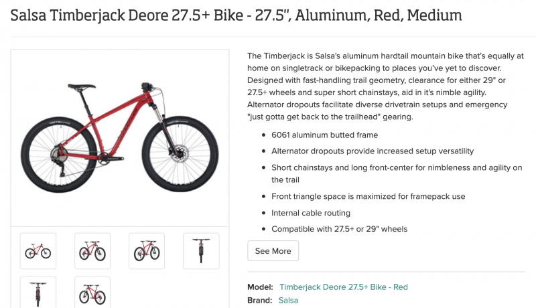Select the first thumbnail in the bottom row

point(38,293)
